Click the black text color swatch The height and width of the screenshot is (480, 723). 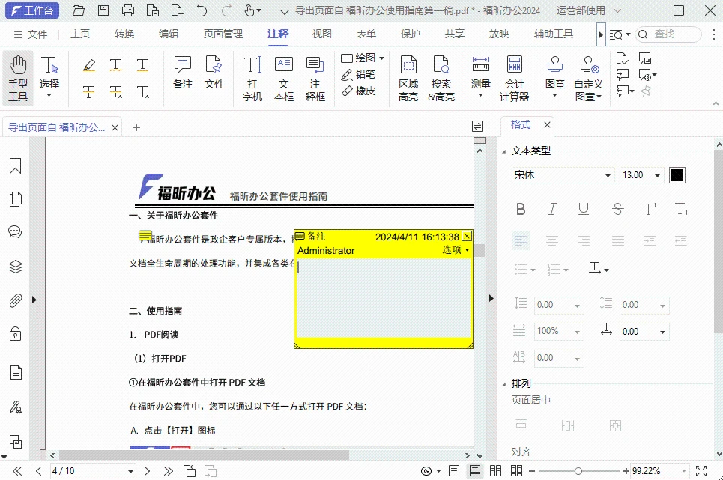click(677, 175)
